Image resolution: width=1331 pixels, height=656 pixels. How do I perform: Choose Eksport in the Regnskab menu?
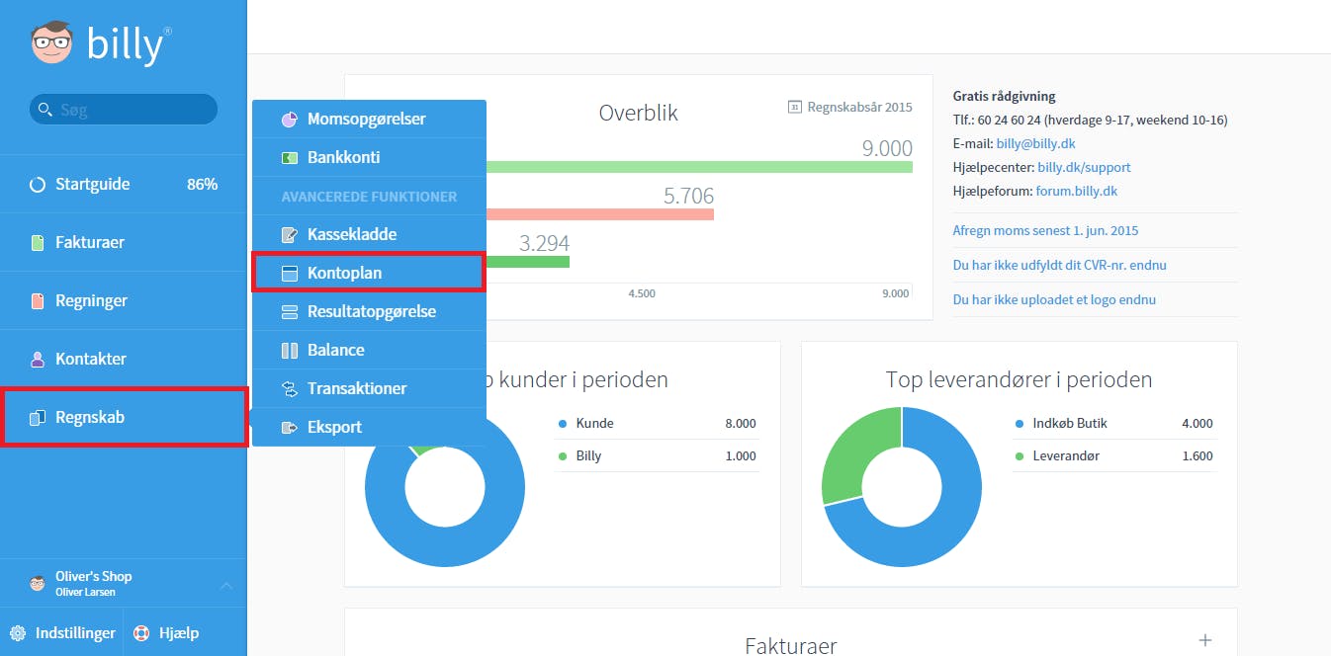coord(369,428)
